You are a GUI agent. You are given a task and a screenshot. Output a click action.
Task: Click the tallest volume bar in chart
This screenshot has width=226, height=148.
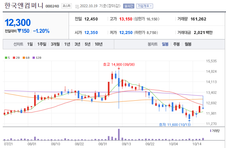click(119, 134)
